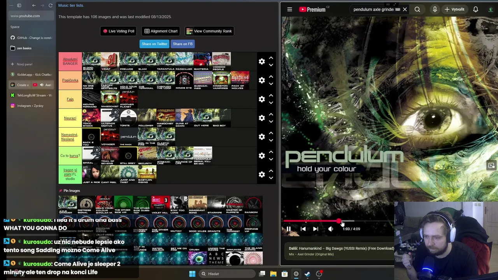The image size is (498, 280).
Task: Toggle the browser sidebar layout icon
Action: click(19, 5)
